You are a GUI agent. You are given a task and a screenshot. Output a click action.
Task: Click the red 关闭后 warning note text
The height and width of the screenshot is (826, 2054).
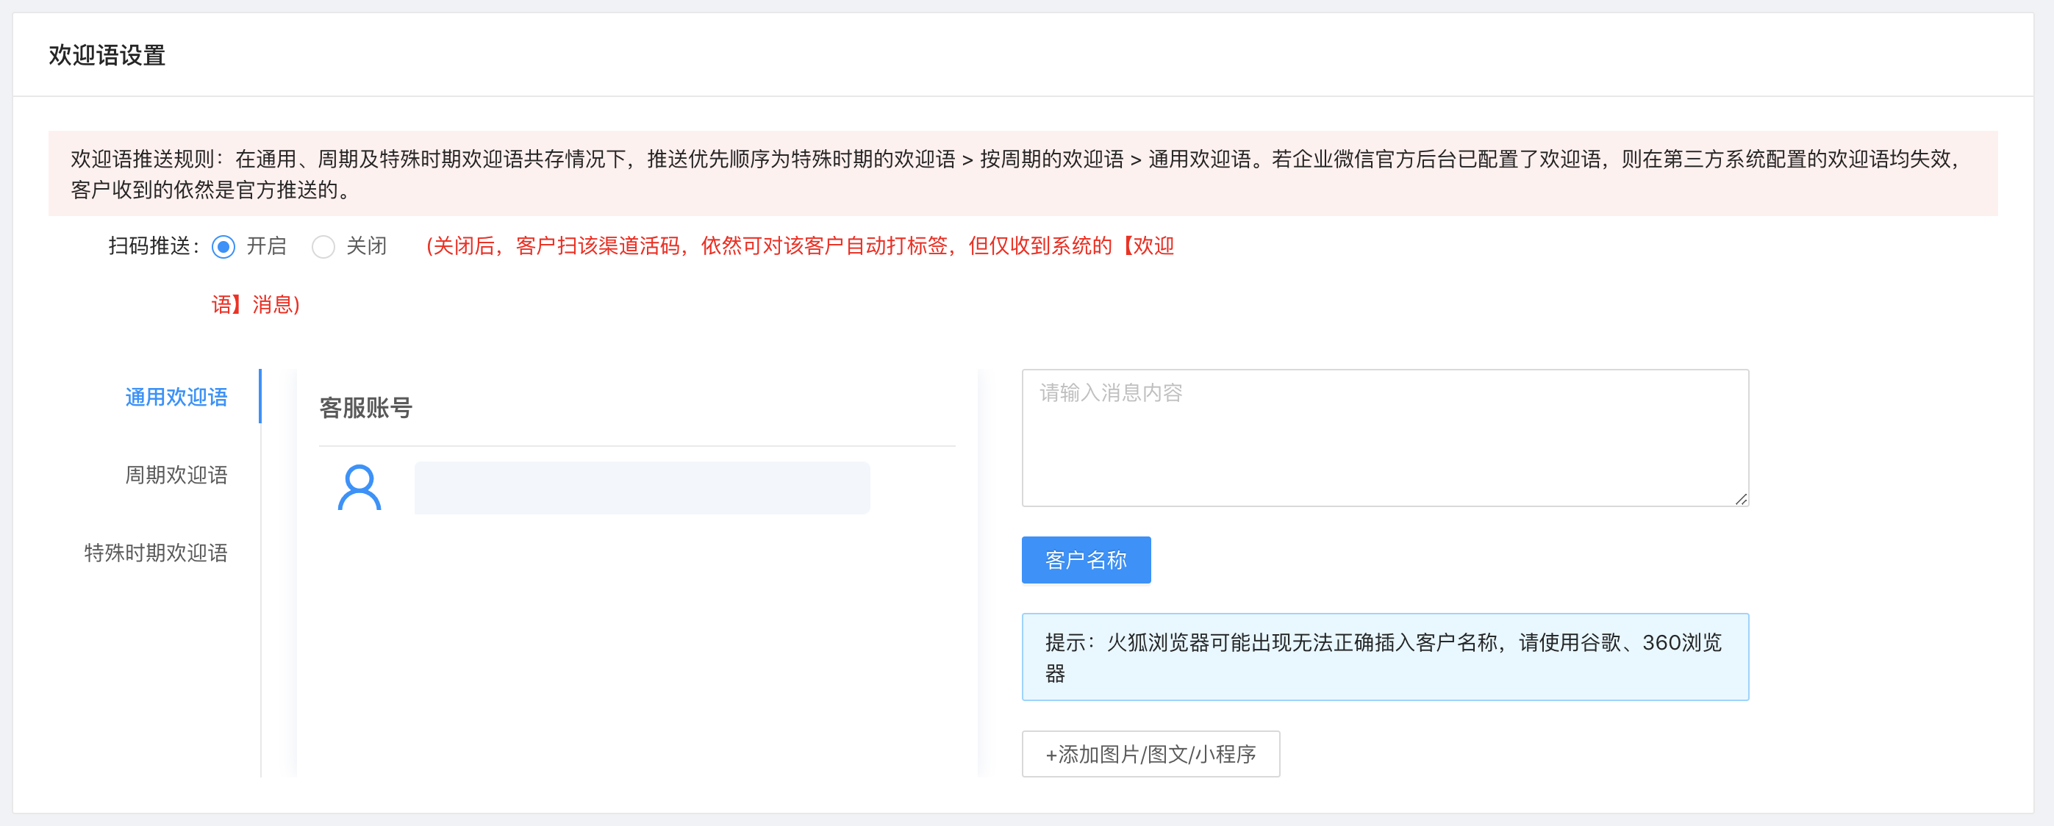[x=800, y=246]
